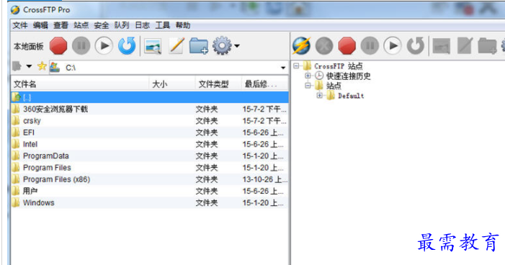
Task: Click the 13-10-26 modified date cell
Action: point(265,179)
